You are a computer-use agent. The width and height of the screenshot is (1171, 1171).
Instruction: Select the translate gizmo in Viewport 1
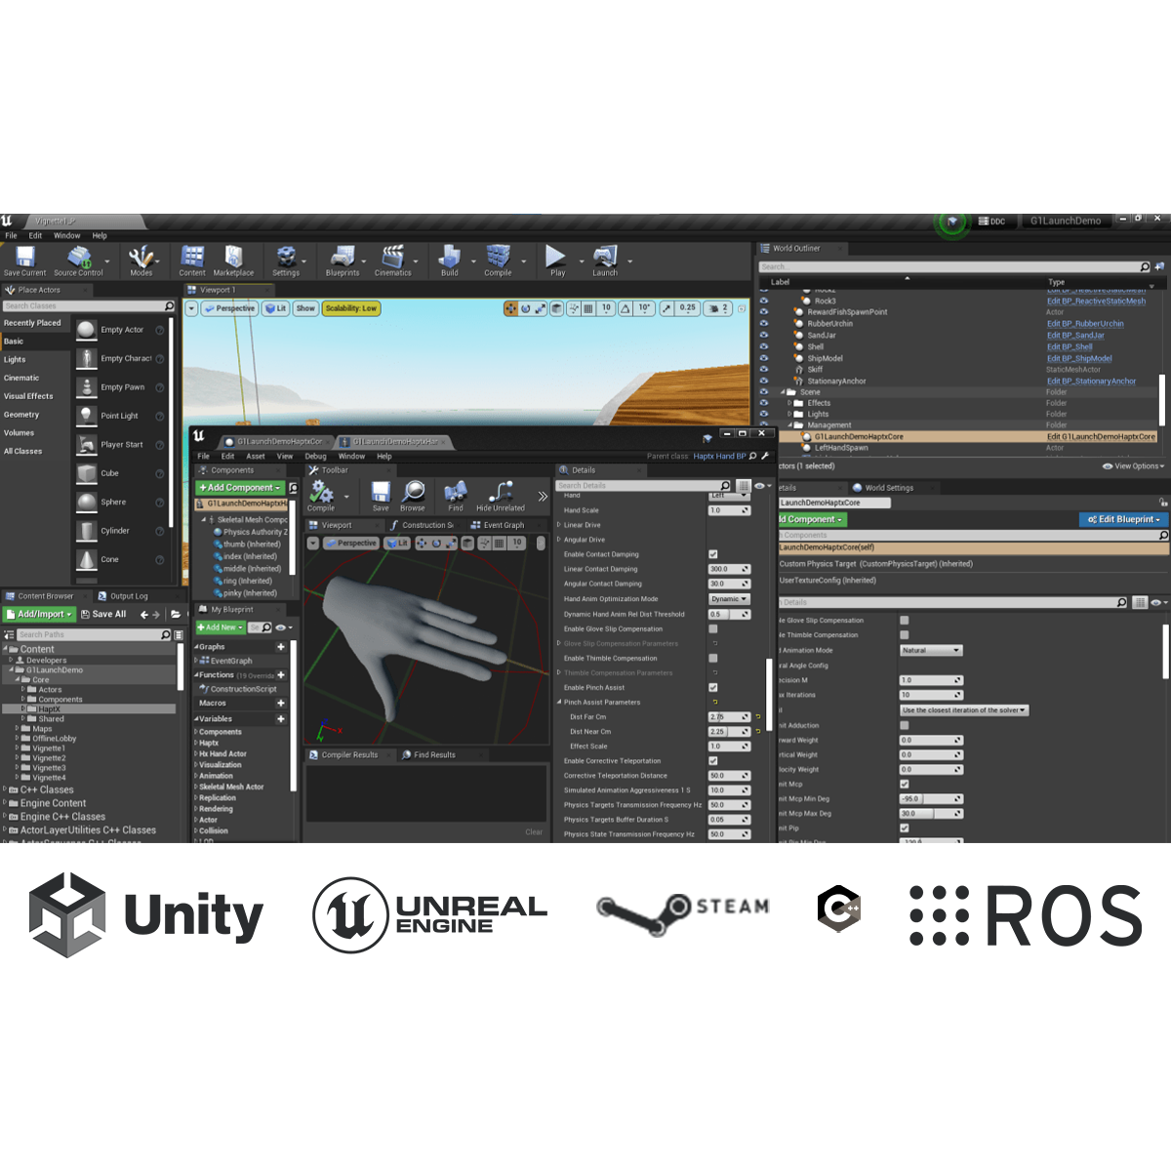coord(510,308)
